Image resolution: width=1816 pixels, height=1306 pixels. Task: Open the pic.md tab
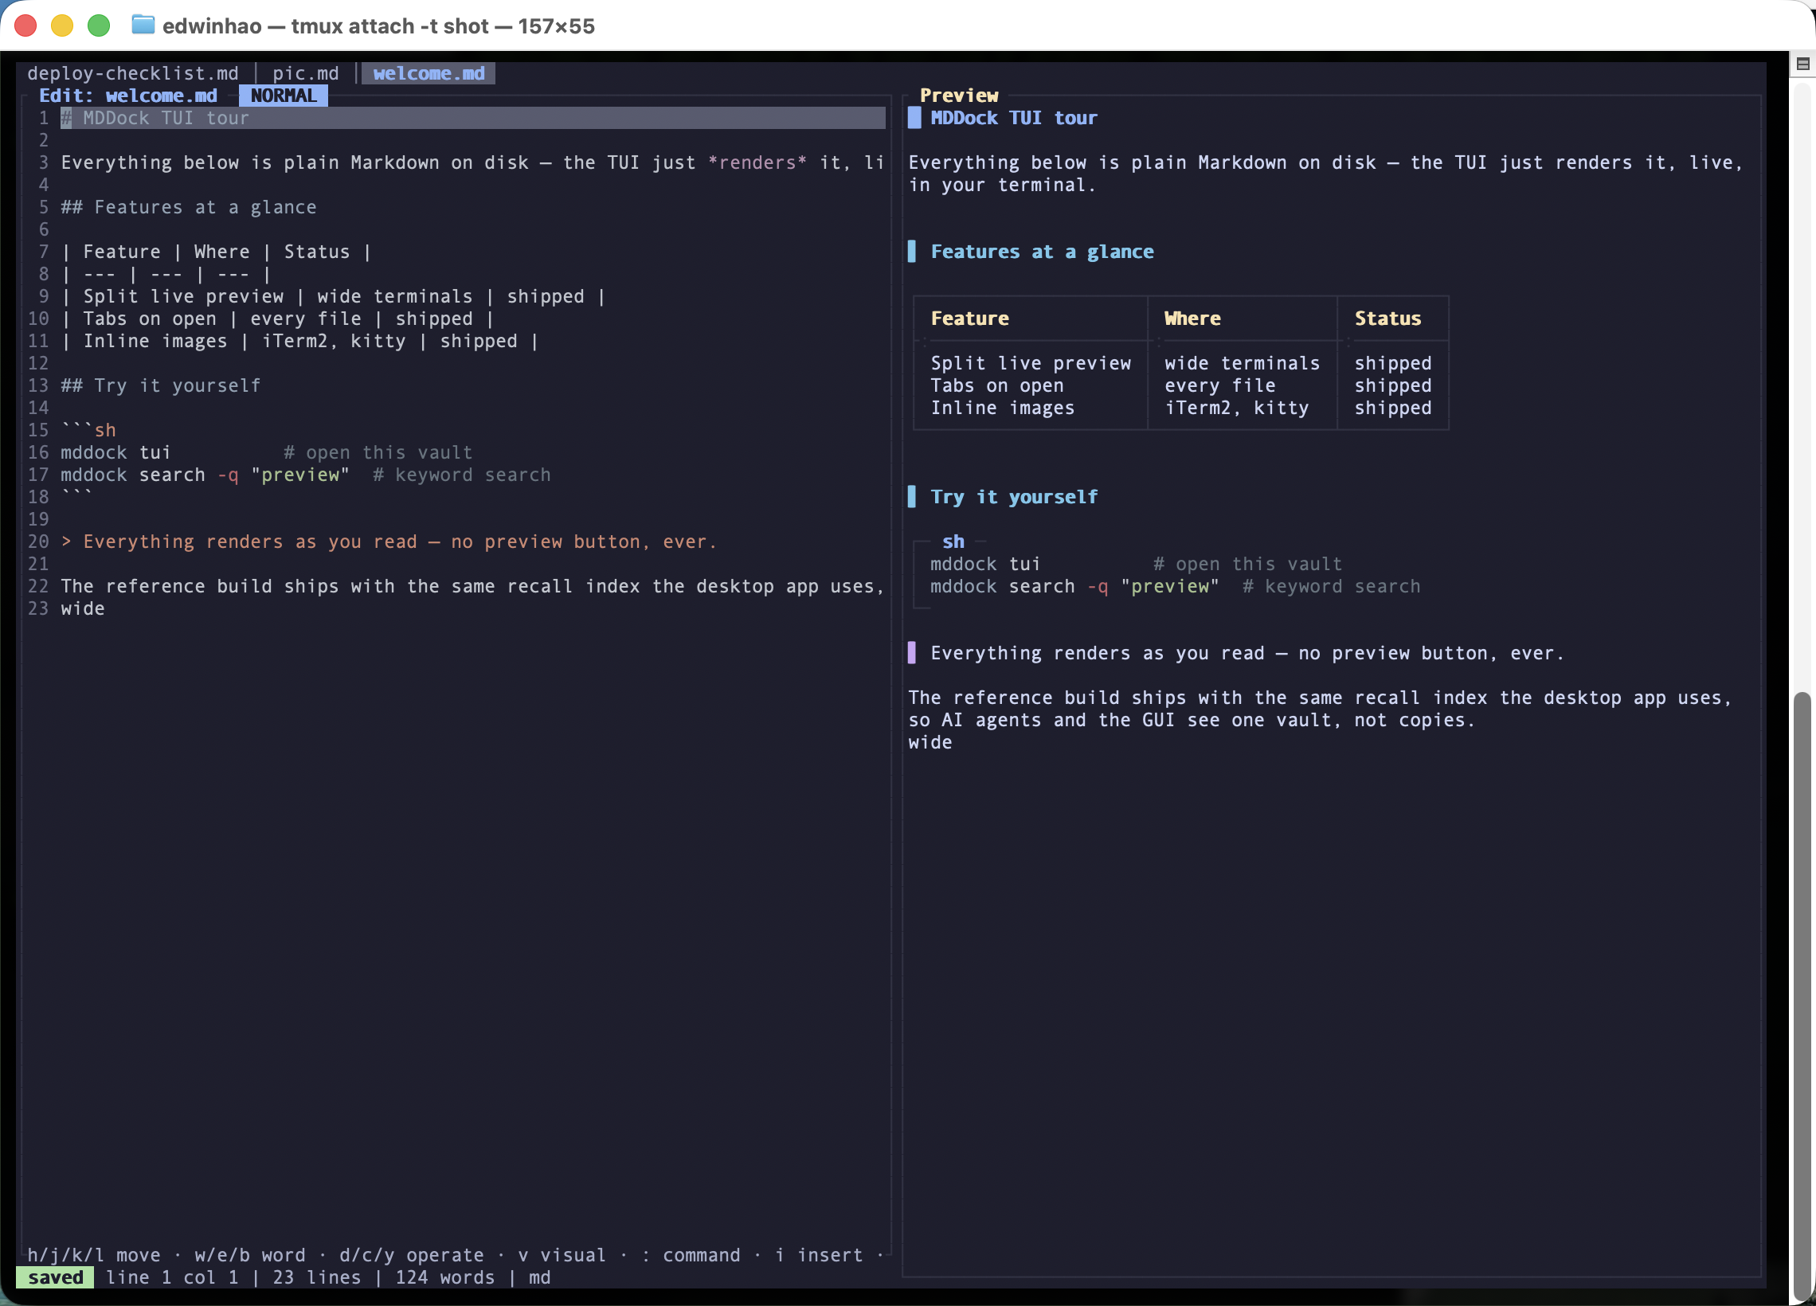tap(305, 73)
